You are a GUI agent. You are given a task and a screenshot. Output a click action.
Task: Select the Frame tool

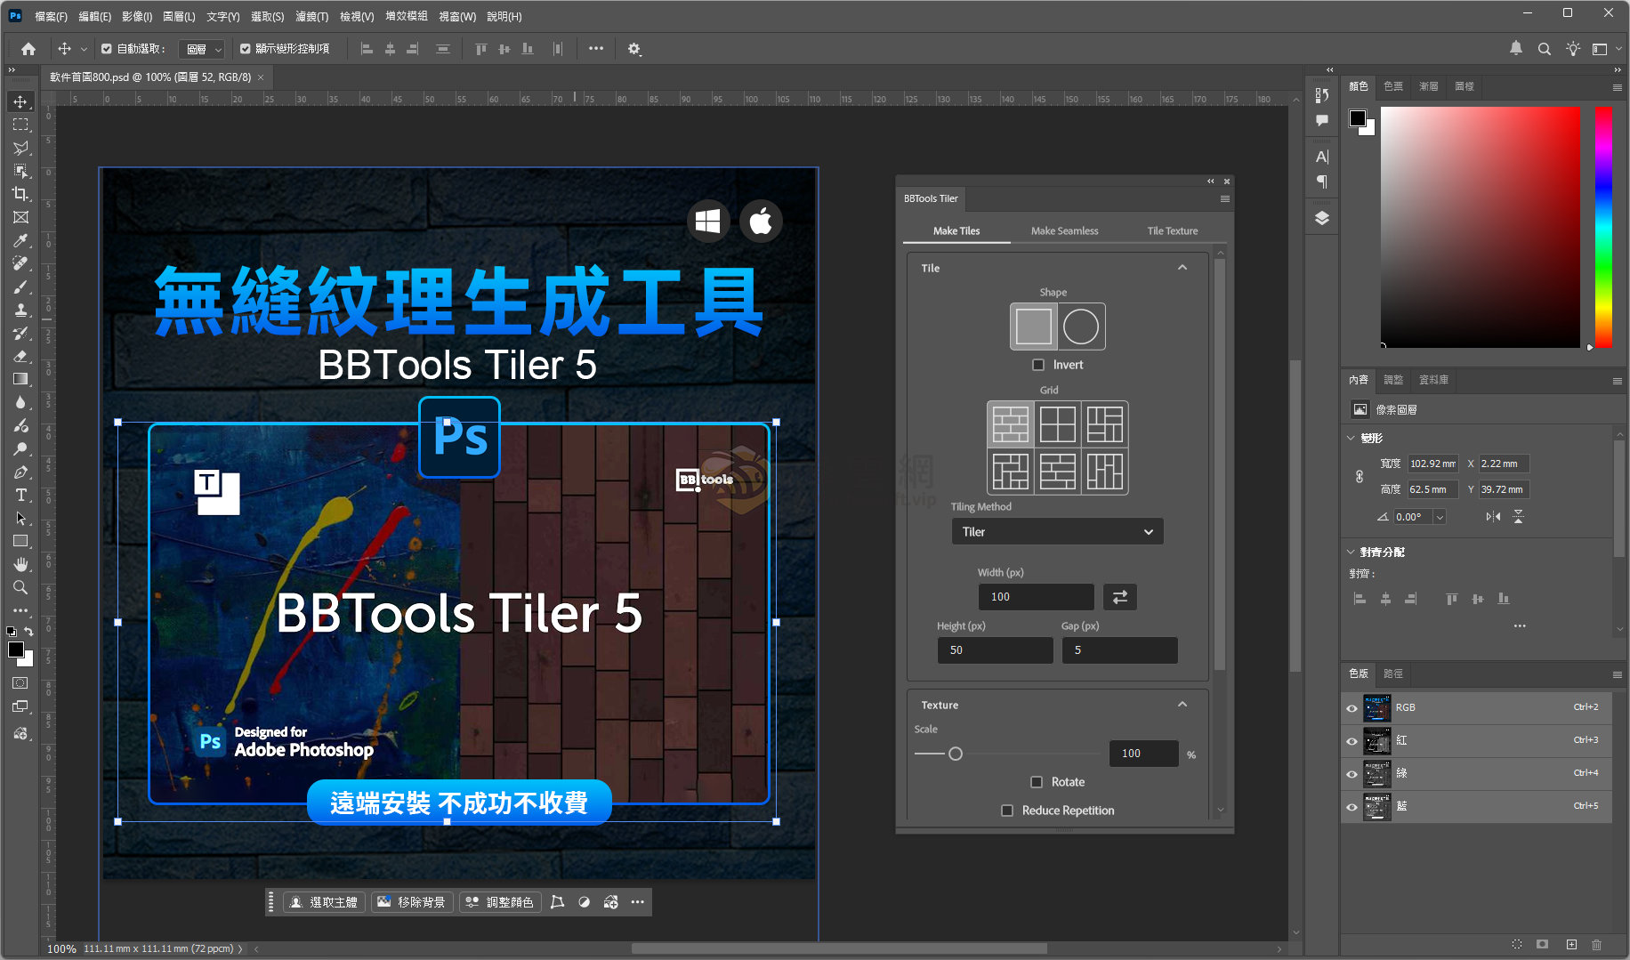20,217
